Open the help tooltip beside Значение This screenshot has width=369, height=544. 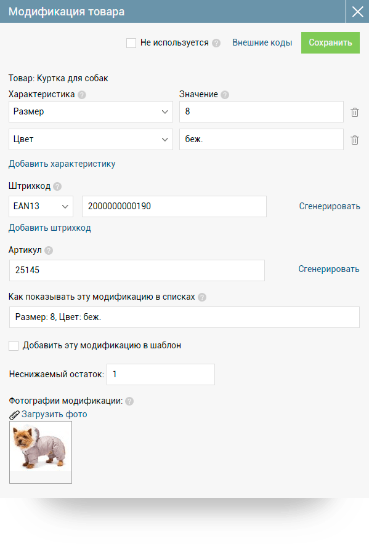tap(224, 94)
